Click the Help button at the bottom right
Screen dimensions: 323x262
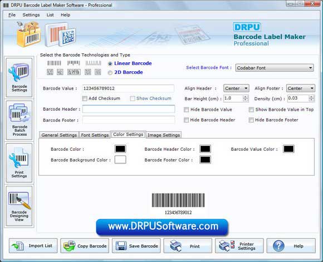(x=291, y=246)
